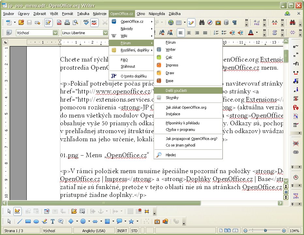Open Slovníky forum entry
The image size is (304, 235).
click(x=188, y=98)
